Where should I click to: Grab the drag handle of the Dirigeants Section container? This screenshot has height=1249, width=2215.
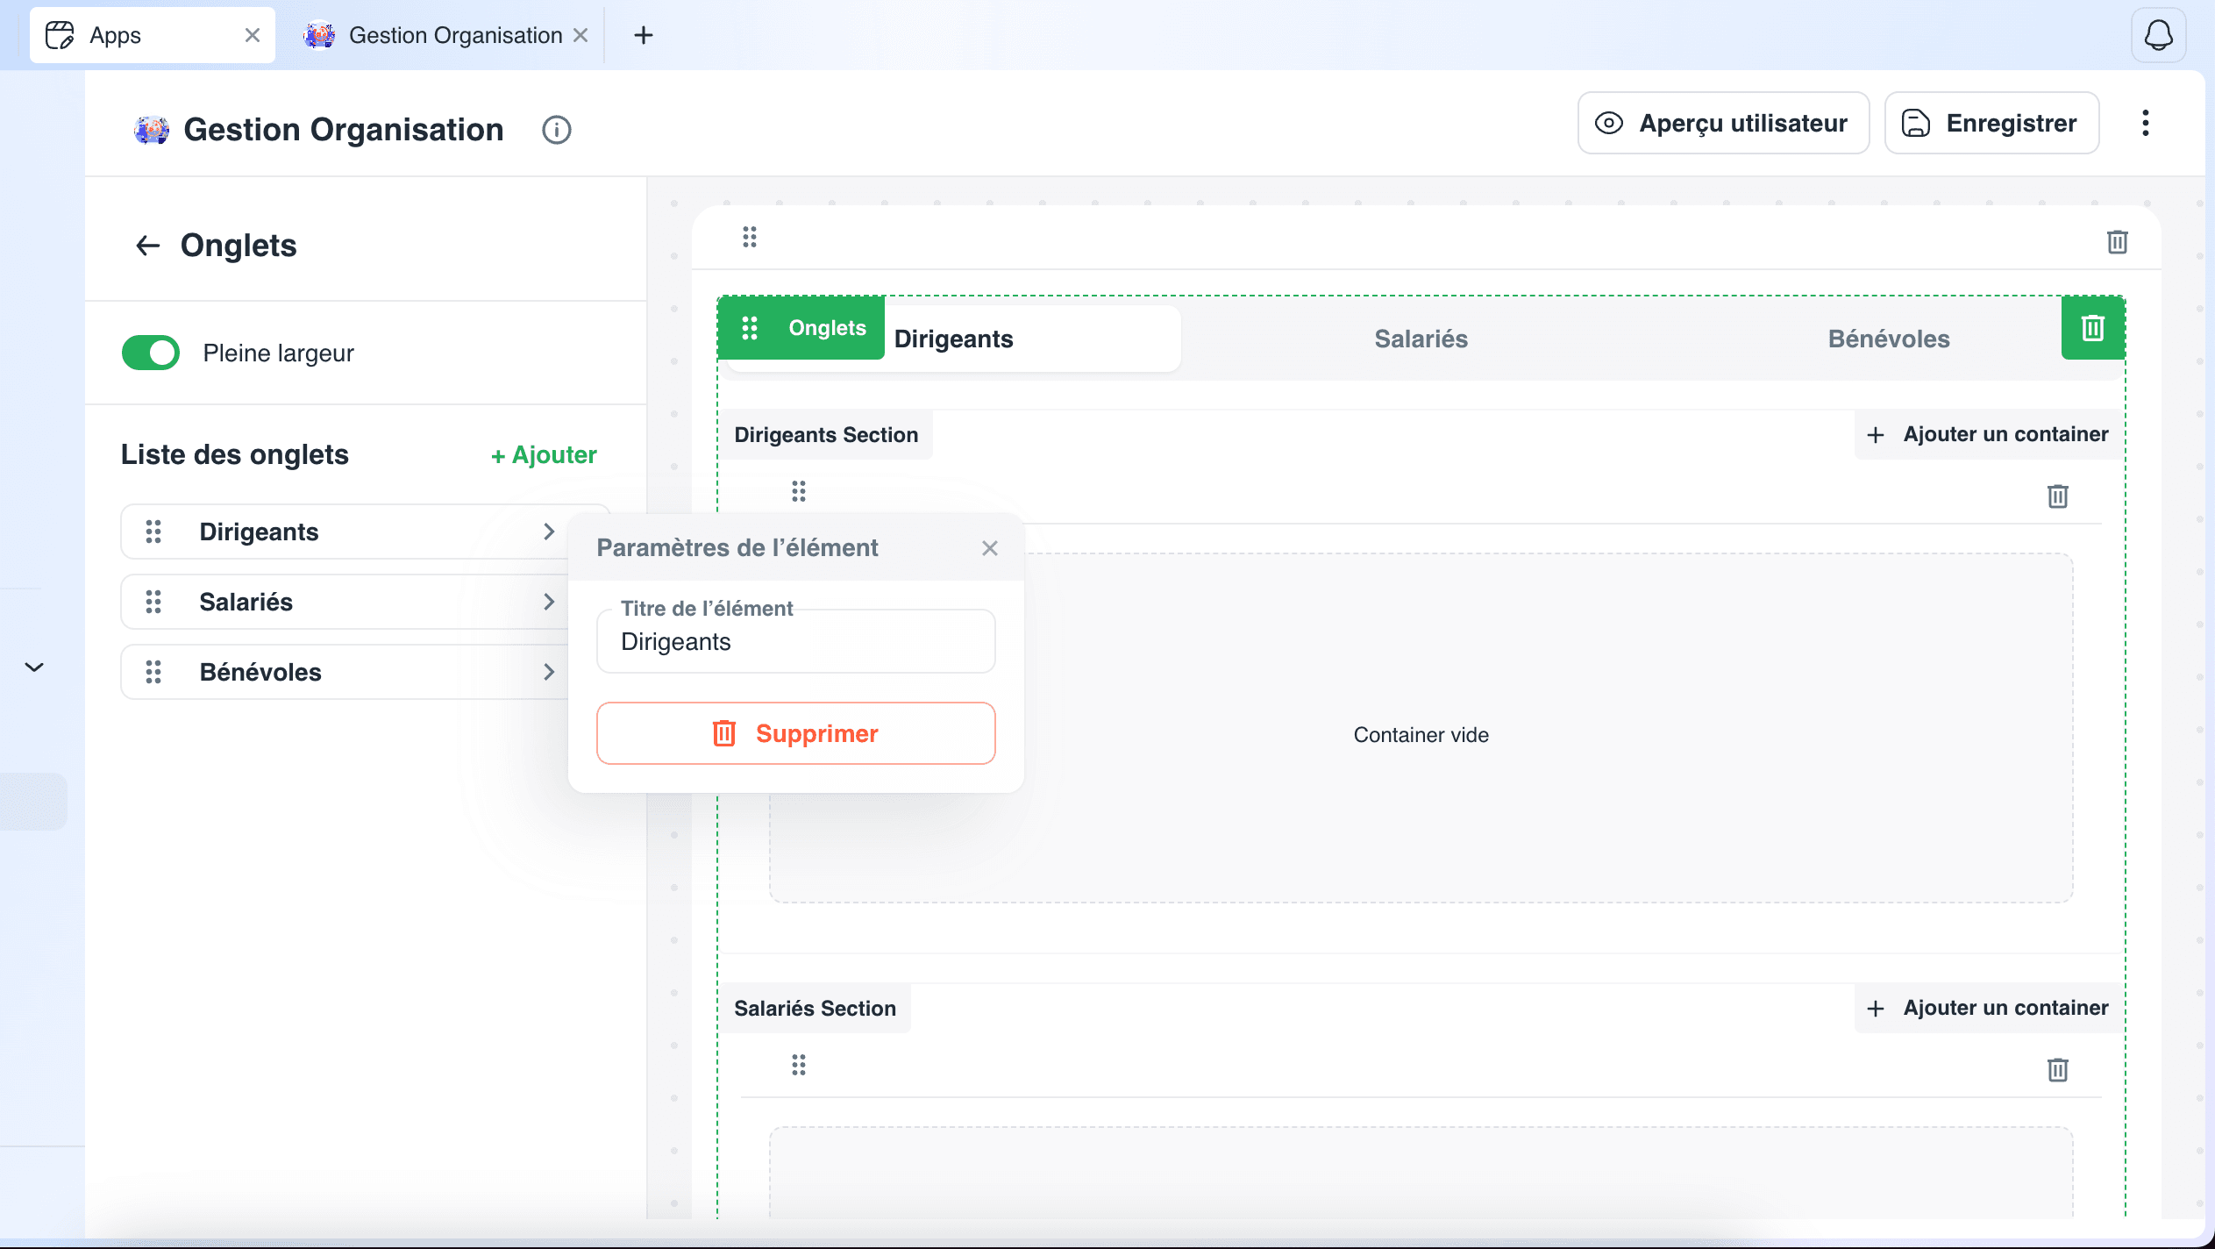pyautogui.click(x=798, y=491)
